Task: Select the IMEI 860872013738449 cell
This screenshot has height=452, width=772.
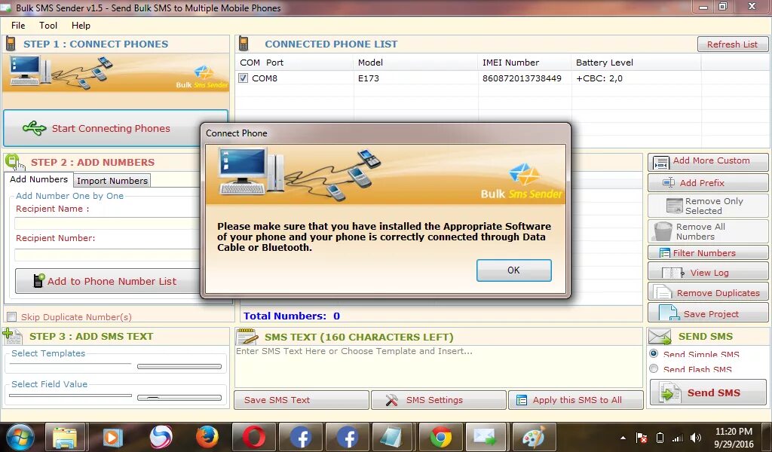Action: tap(522, 78)
